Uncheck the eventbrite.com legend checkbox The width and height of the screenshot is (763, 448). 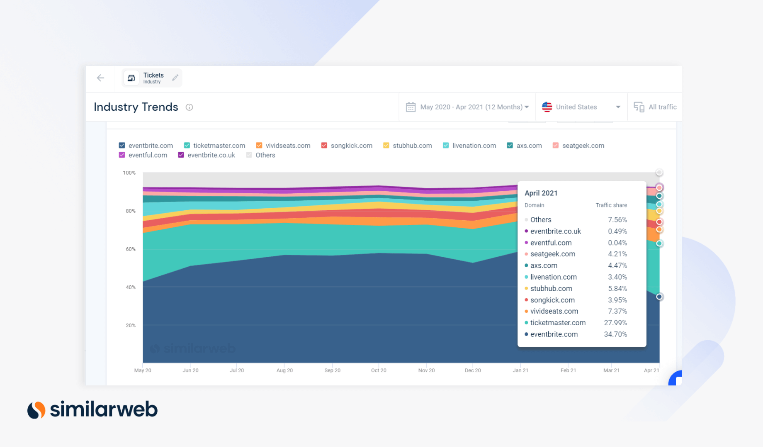point(122,145)
